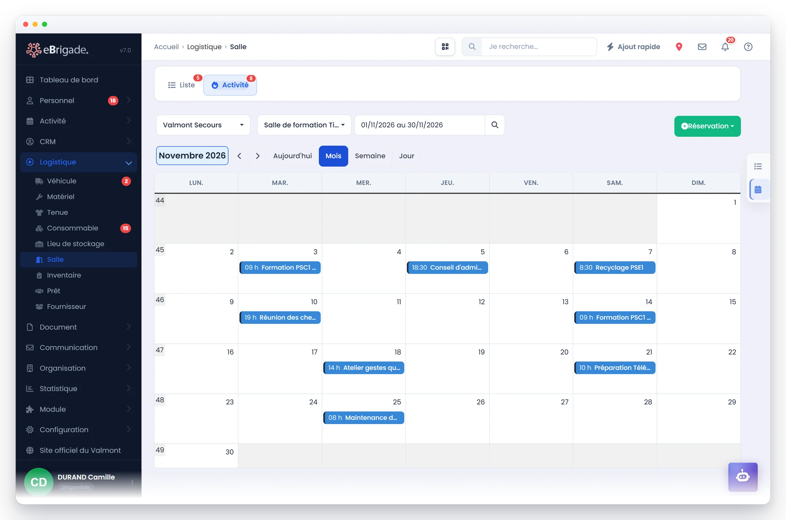This screenshot has width=786, height=520.
Task: Click date range field 01/11/2026 au 30/11/2026
Action: (420, 125)
